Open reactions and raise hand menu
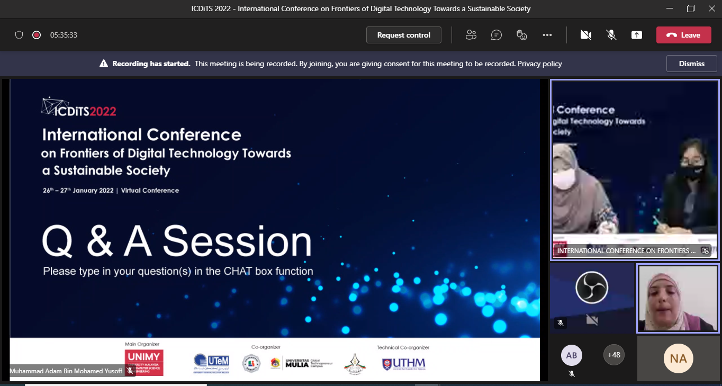722x386 pixels. click(x=522, y=35)
